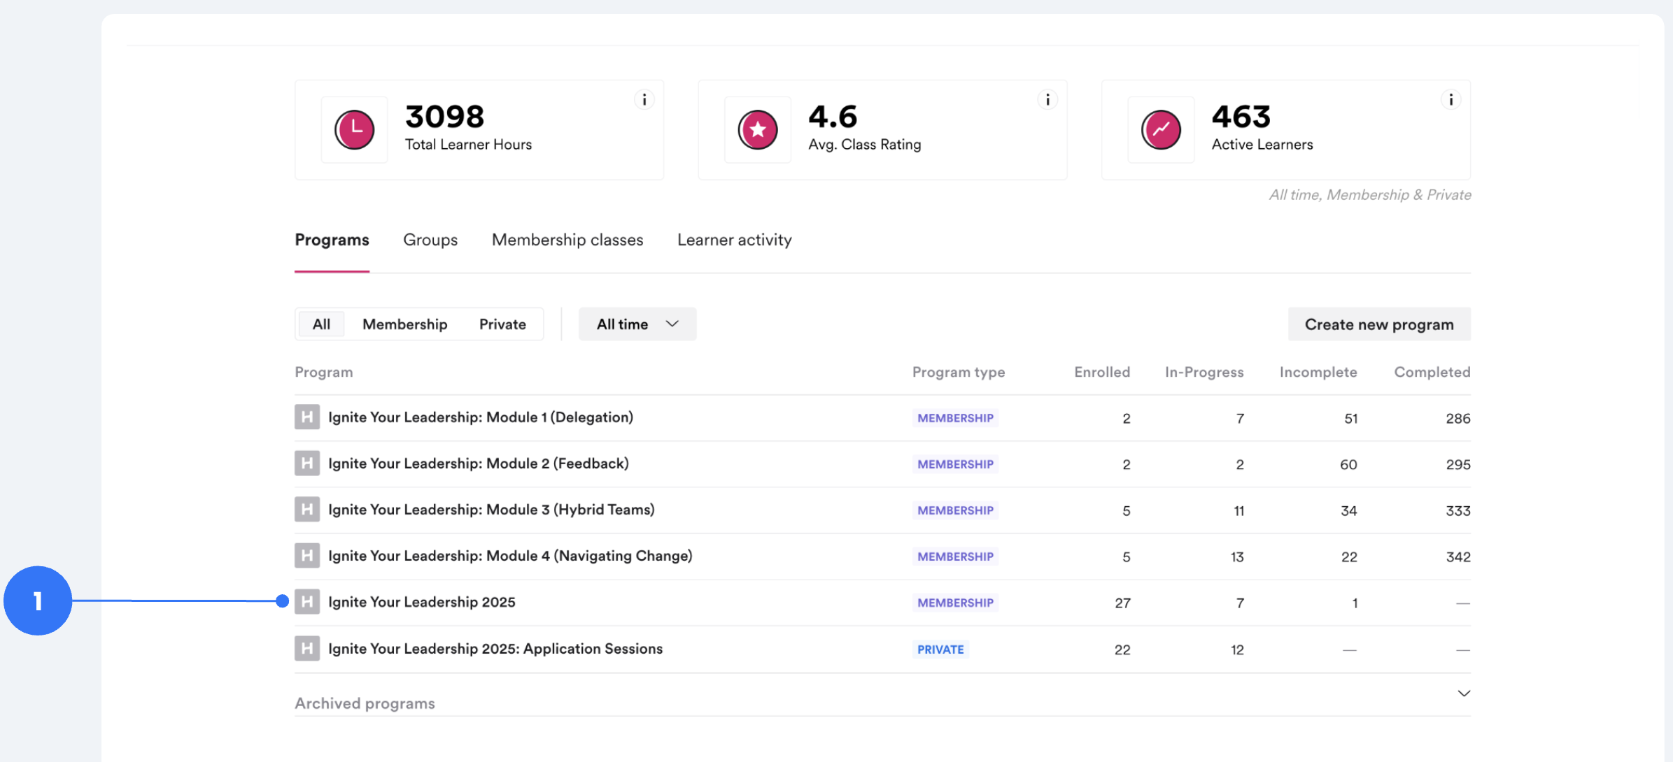Screen dimensions: 1673x762
Task: Open info tooltip for Total Learner Hours
Action: [644, 100]
